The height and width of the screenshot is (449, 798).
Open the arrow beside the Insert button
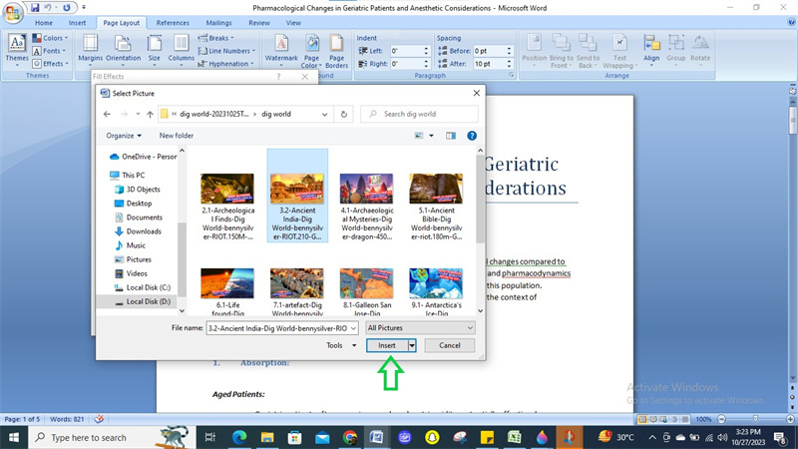(x=412, y=345)
